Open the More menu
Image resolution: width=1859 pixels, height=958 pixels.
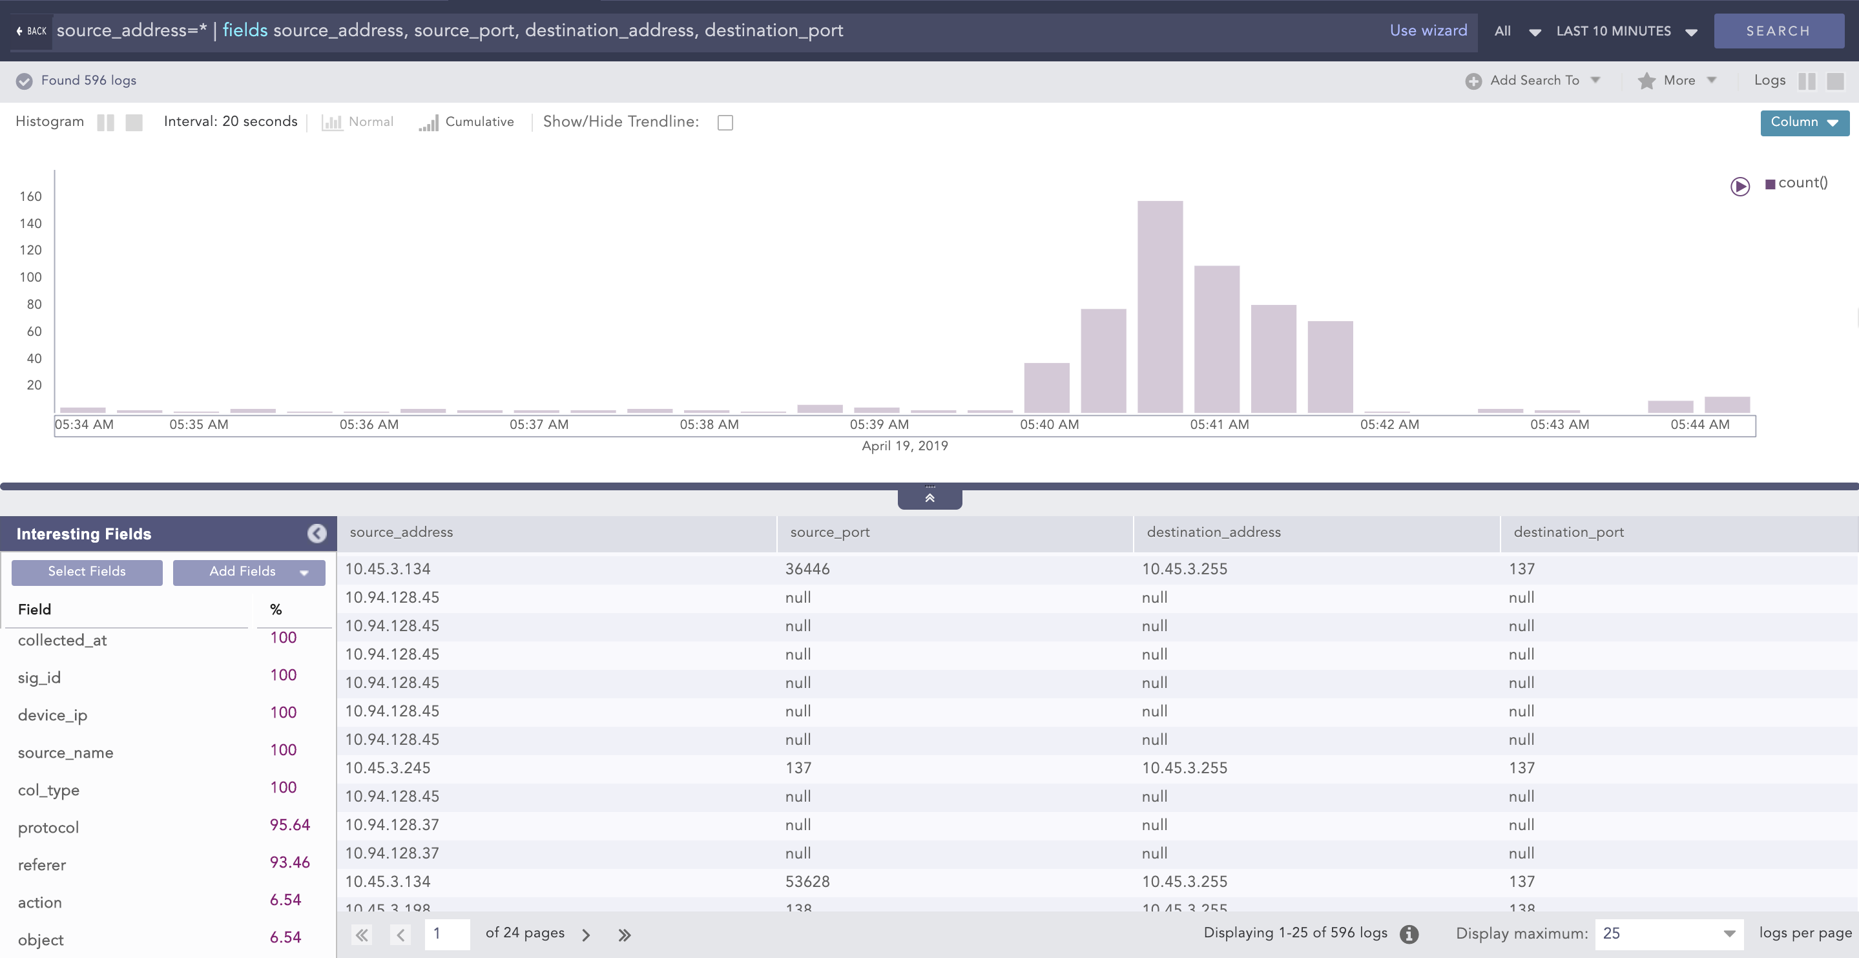point(1680,80)
